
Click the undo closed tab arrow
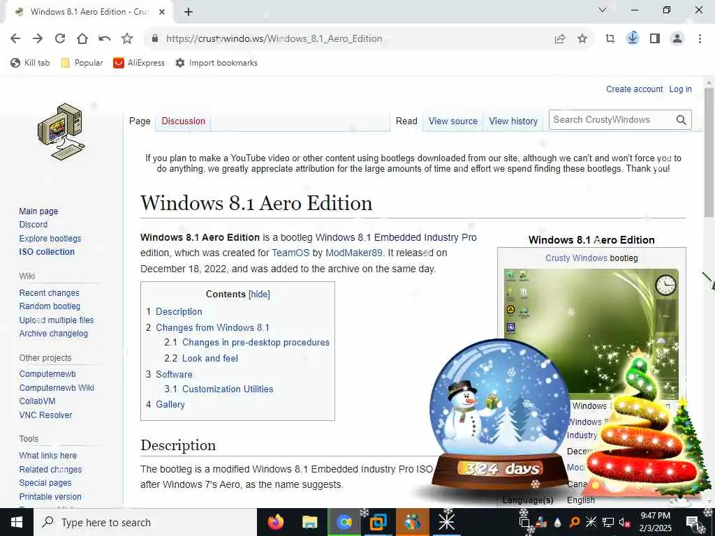[105, 39]
